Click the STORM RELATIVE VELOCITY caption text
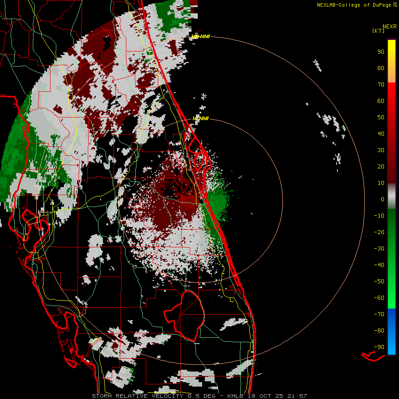Screen dimensions: 399x399 tap(137, 396)
